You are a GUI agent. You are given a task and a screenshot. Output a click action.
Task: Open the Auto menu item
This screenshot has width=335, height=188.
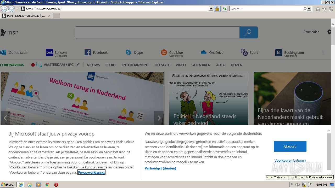(221, 65)
